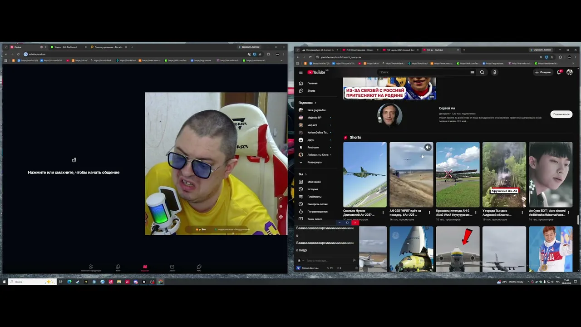Open the YouTube guide hamburger menu
The image size is (581, 327).
click(300, 72)
